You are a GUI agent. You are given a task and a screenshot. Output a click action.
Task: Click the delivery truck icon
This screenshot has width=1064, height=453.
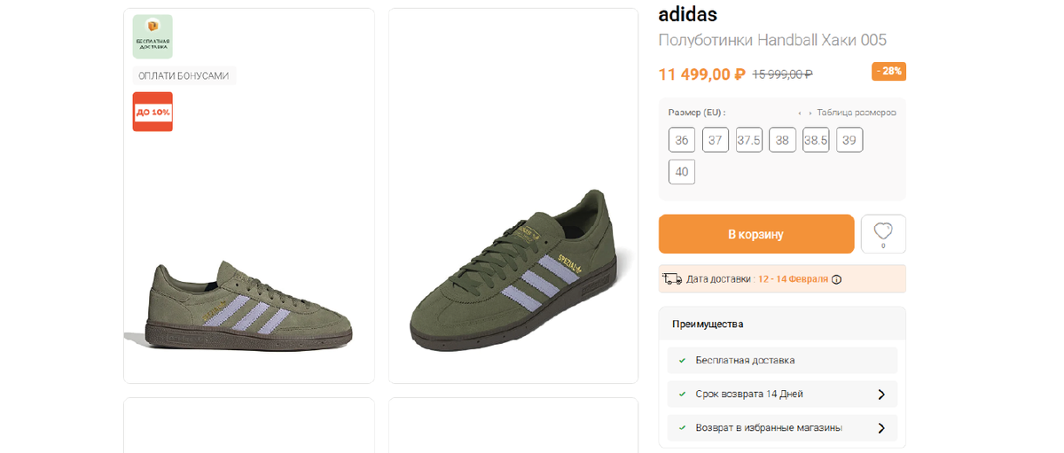click(672, 279)
